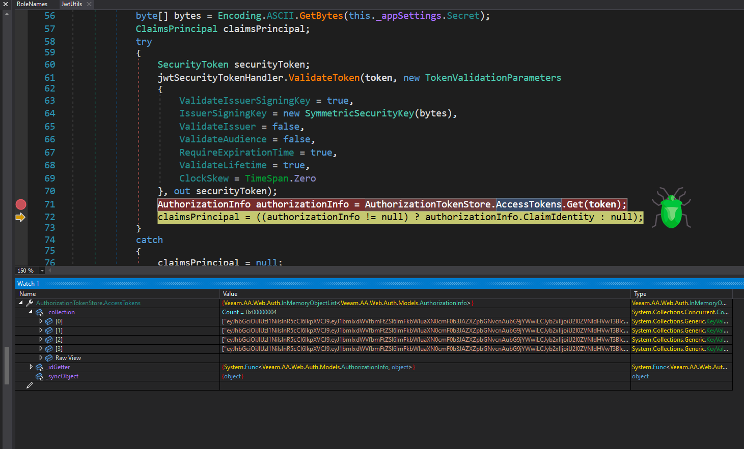Click the locked field icon next to _syncObject
Image resolution: width=744 pixels, height=449 pixels.
point(39,376)
